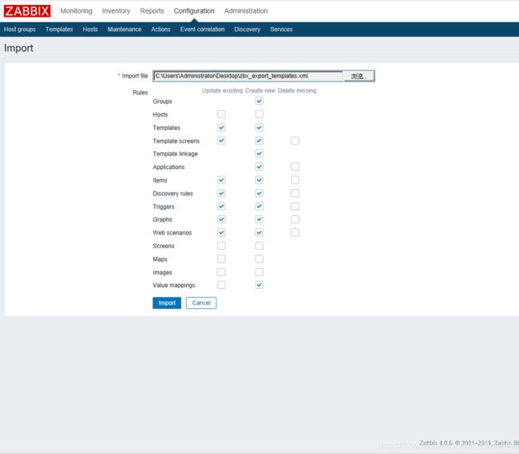
Task: Switch to Templates submenu tab
Action: coord(59,30)
